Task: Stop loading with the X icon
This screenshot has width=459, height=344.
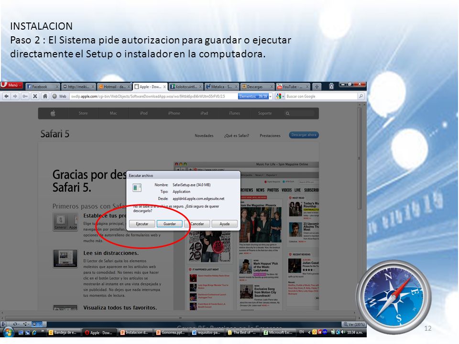Action: point(35,96)
